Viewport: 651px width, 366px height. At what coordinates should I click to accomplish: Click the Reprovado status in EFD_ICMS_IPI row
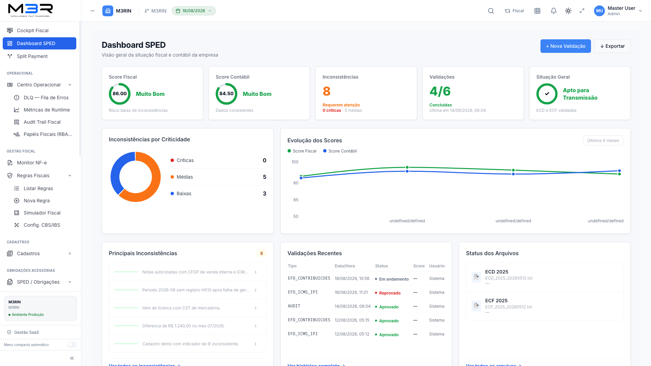388,293
